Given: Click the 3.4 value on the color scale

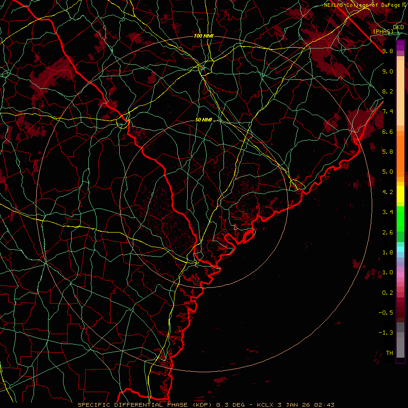Looking at the screenshot, I should coord(388,212).
